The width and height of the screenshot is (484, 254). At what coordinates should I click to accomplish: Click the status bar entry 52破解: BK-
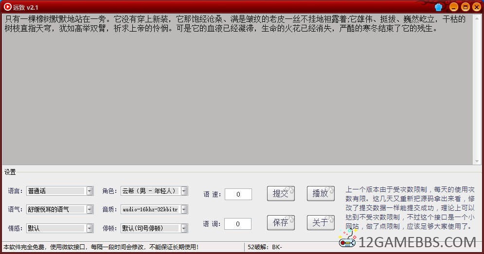pyautogui.click(x=265, y=247)
